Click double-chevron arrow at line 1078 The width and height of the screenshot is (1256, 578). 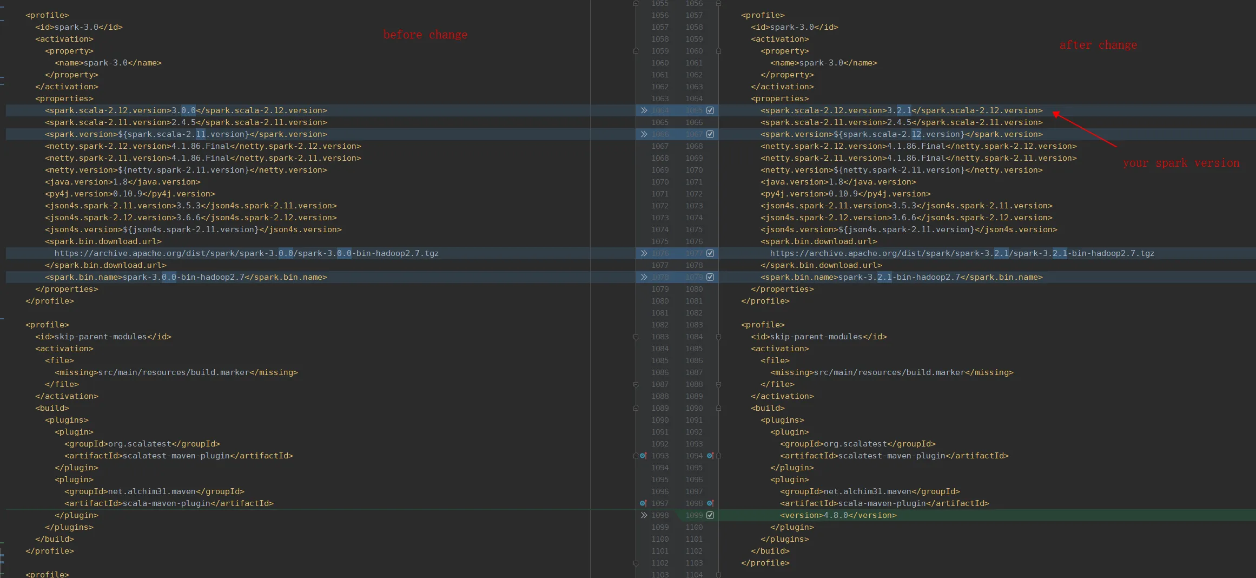click(x=644, y=277)
